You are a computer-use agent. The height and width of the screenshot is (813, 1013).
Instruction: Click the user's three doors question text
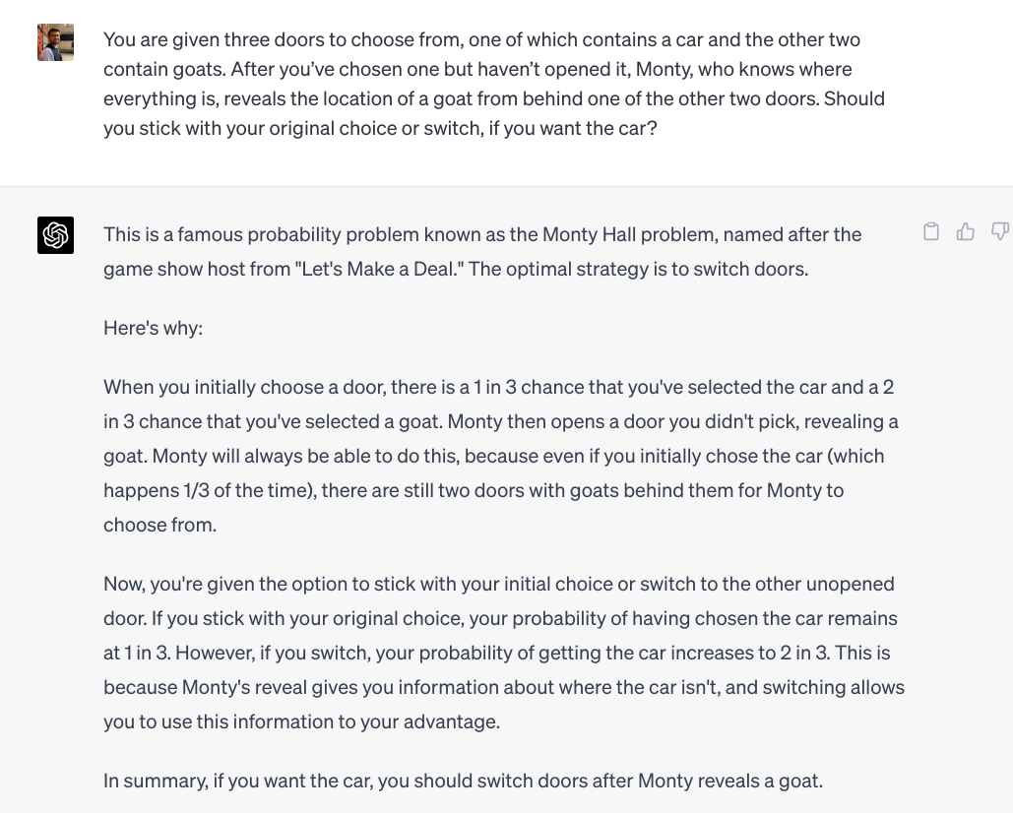tap(480, 84)
